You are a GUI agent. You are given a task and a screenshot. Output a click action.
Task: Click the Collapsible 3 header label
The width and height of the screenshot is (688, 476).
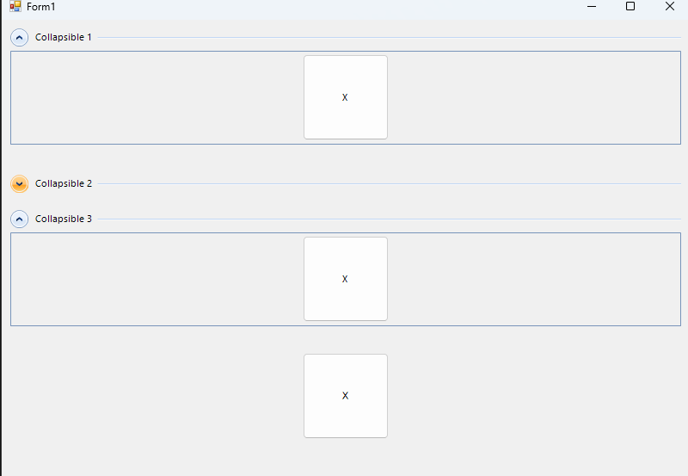point(63,219)
